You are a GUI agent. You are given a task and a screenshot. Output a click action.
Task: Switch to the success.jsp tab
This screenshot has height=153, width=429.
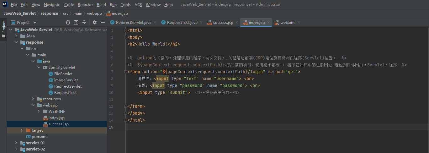click(x=223, y=23)
